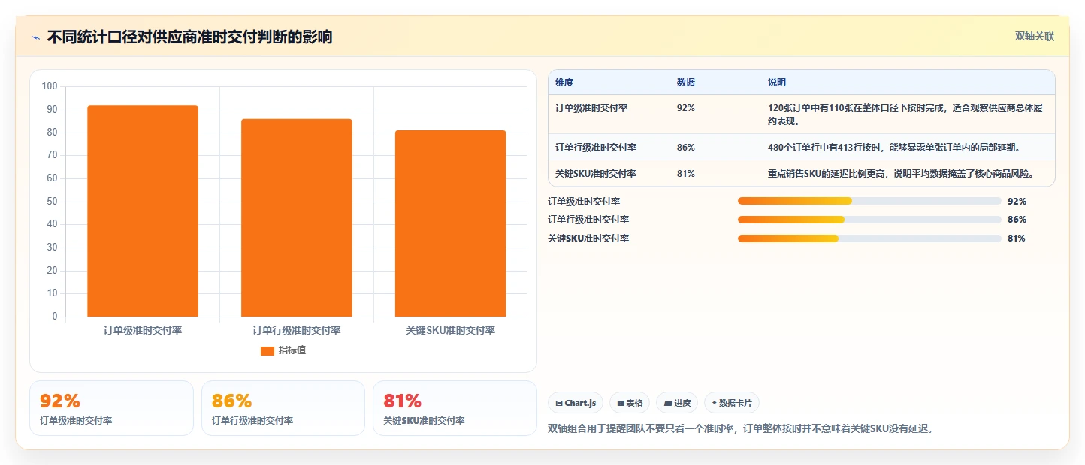This screenshot has width=1085, height=465.
Task: Open the 86% data card
Action: point(283,408)
